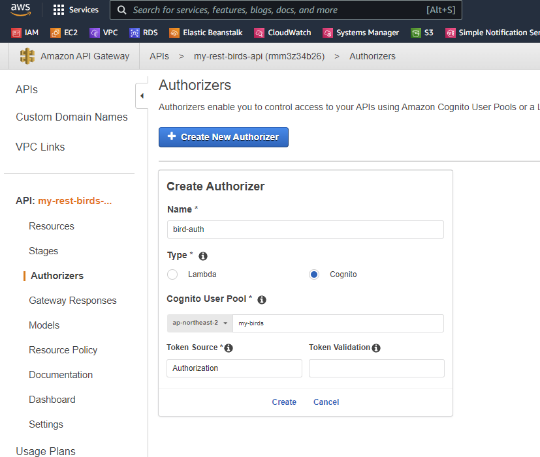Screen dimensions: 540x457
Task: Open Dashboard in the sidebar
Action: (52, 400)
